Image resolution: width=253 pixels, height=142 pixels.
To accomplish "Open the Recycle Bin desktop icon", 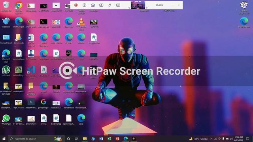I will (x=6, y=7).
